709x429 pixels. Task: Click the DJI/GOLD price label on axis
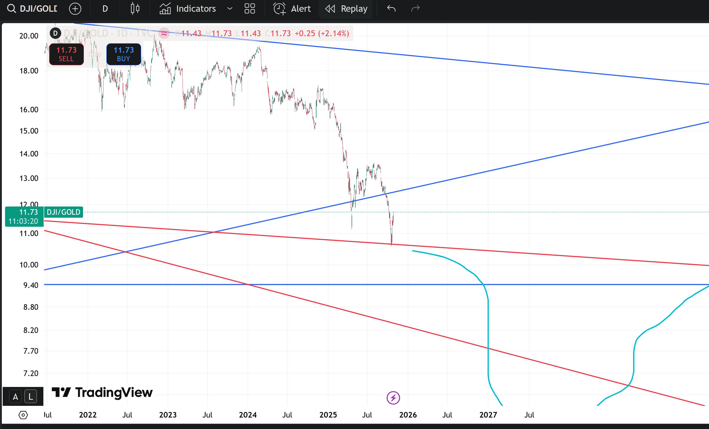click(63, 212)
